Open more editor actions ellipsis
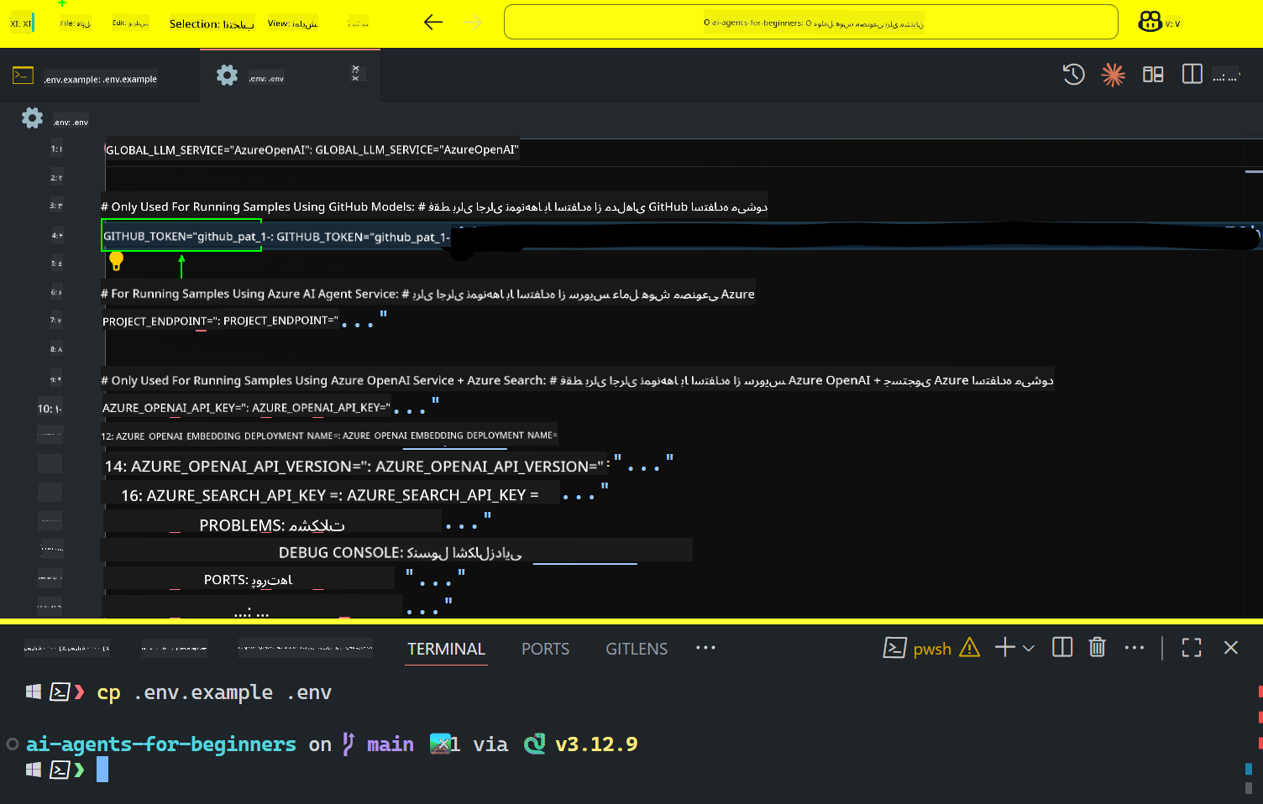This screenshot has height=804, width=1263. pos(1226,76)
